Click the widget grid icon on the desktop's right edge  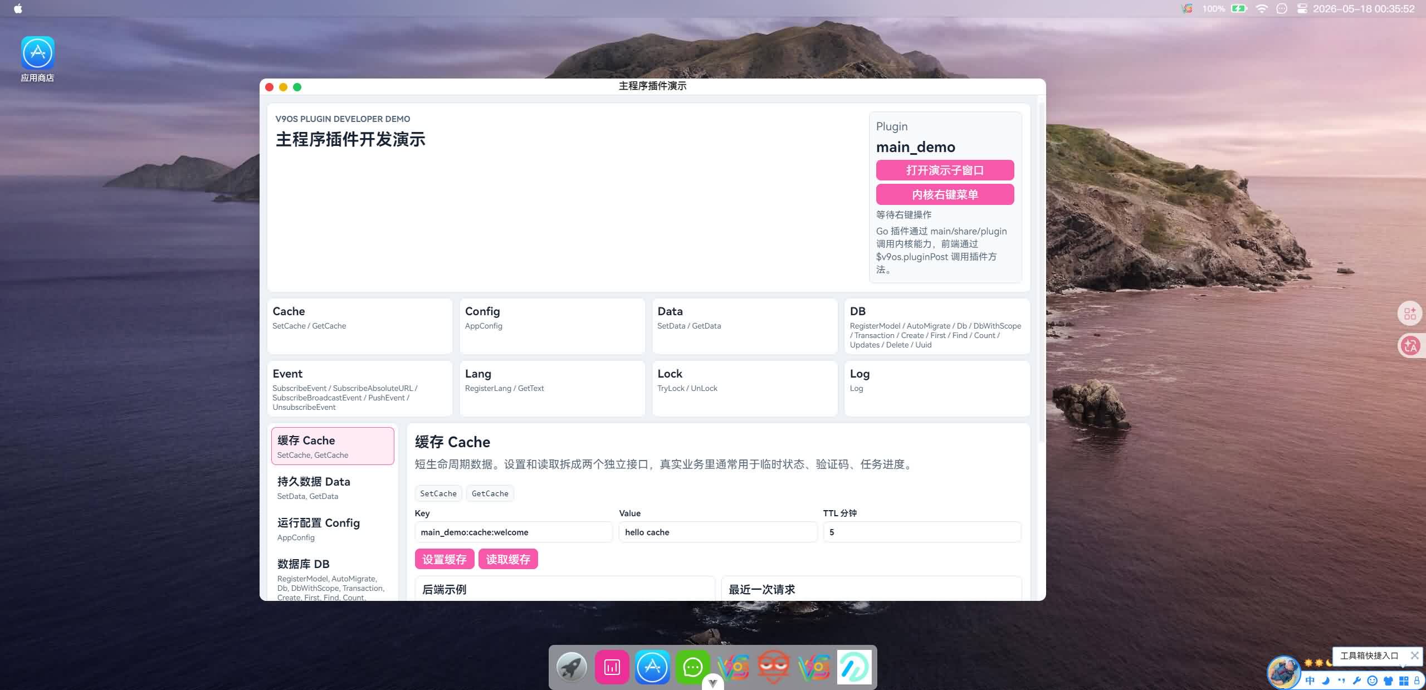point(1410,314)
